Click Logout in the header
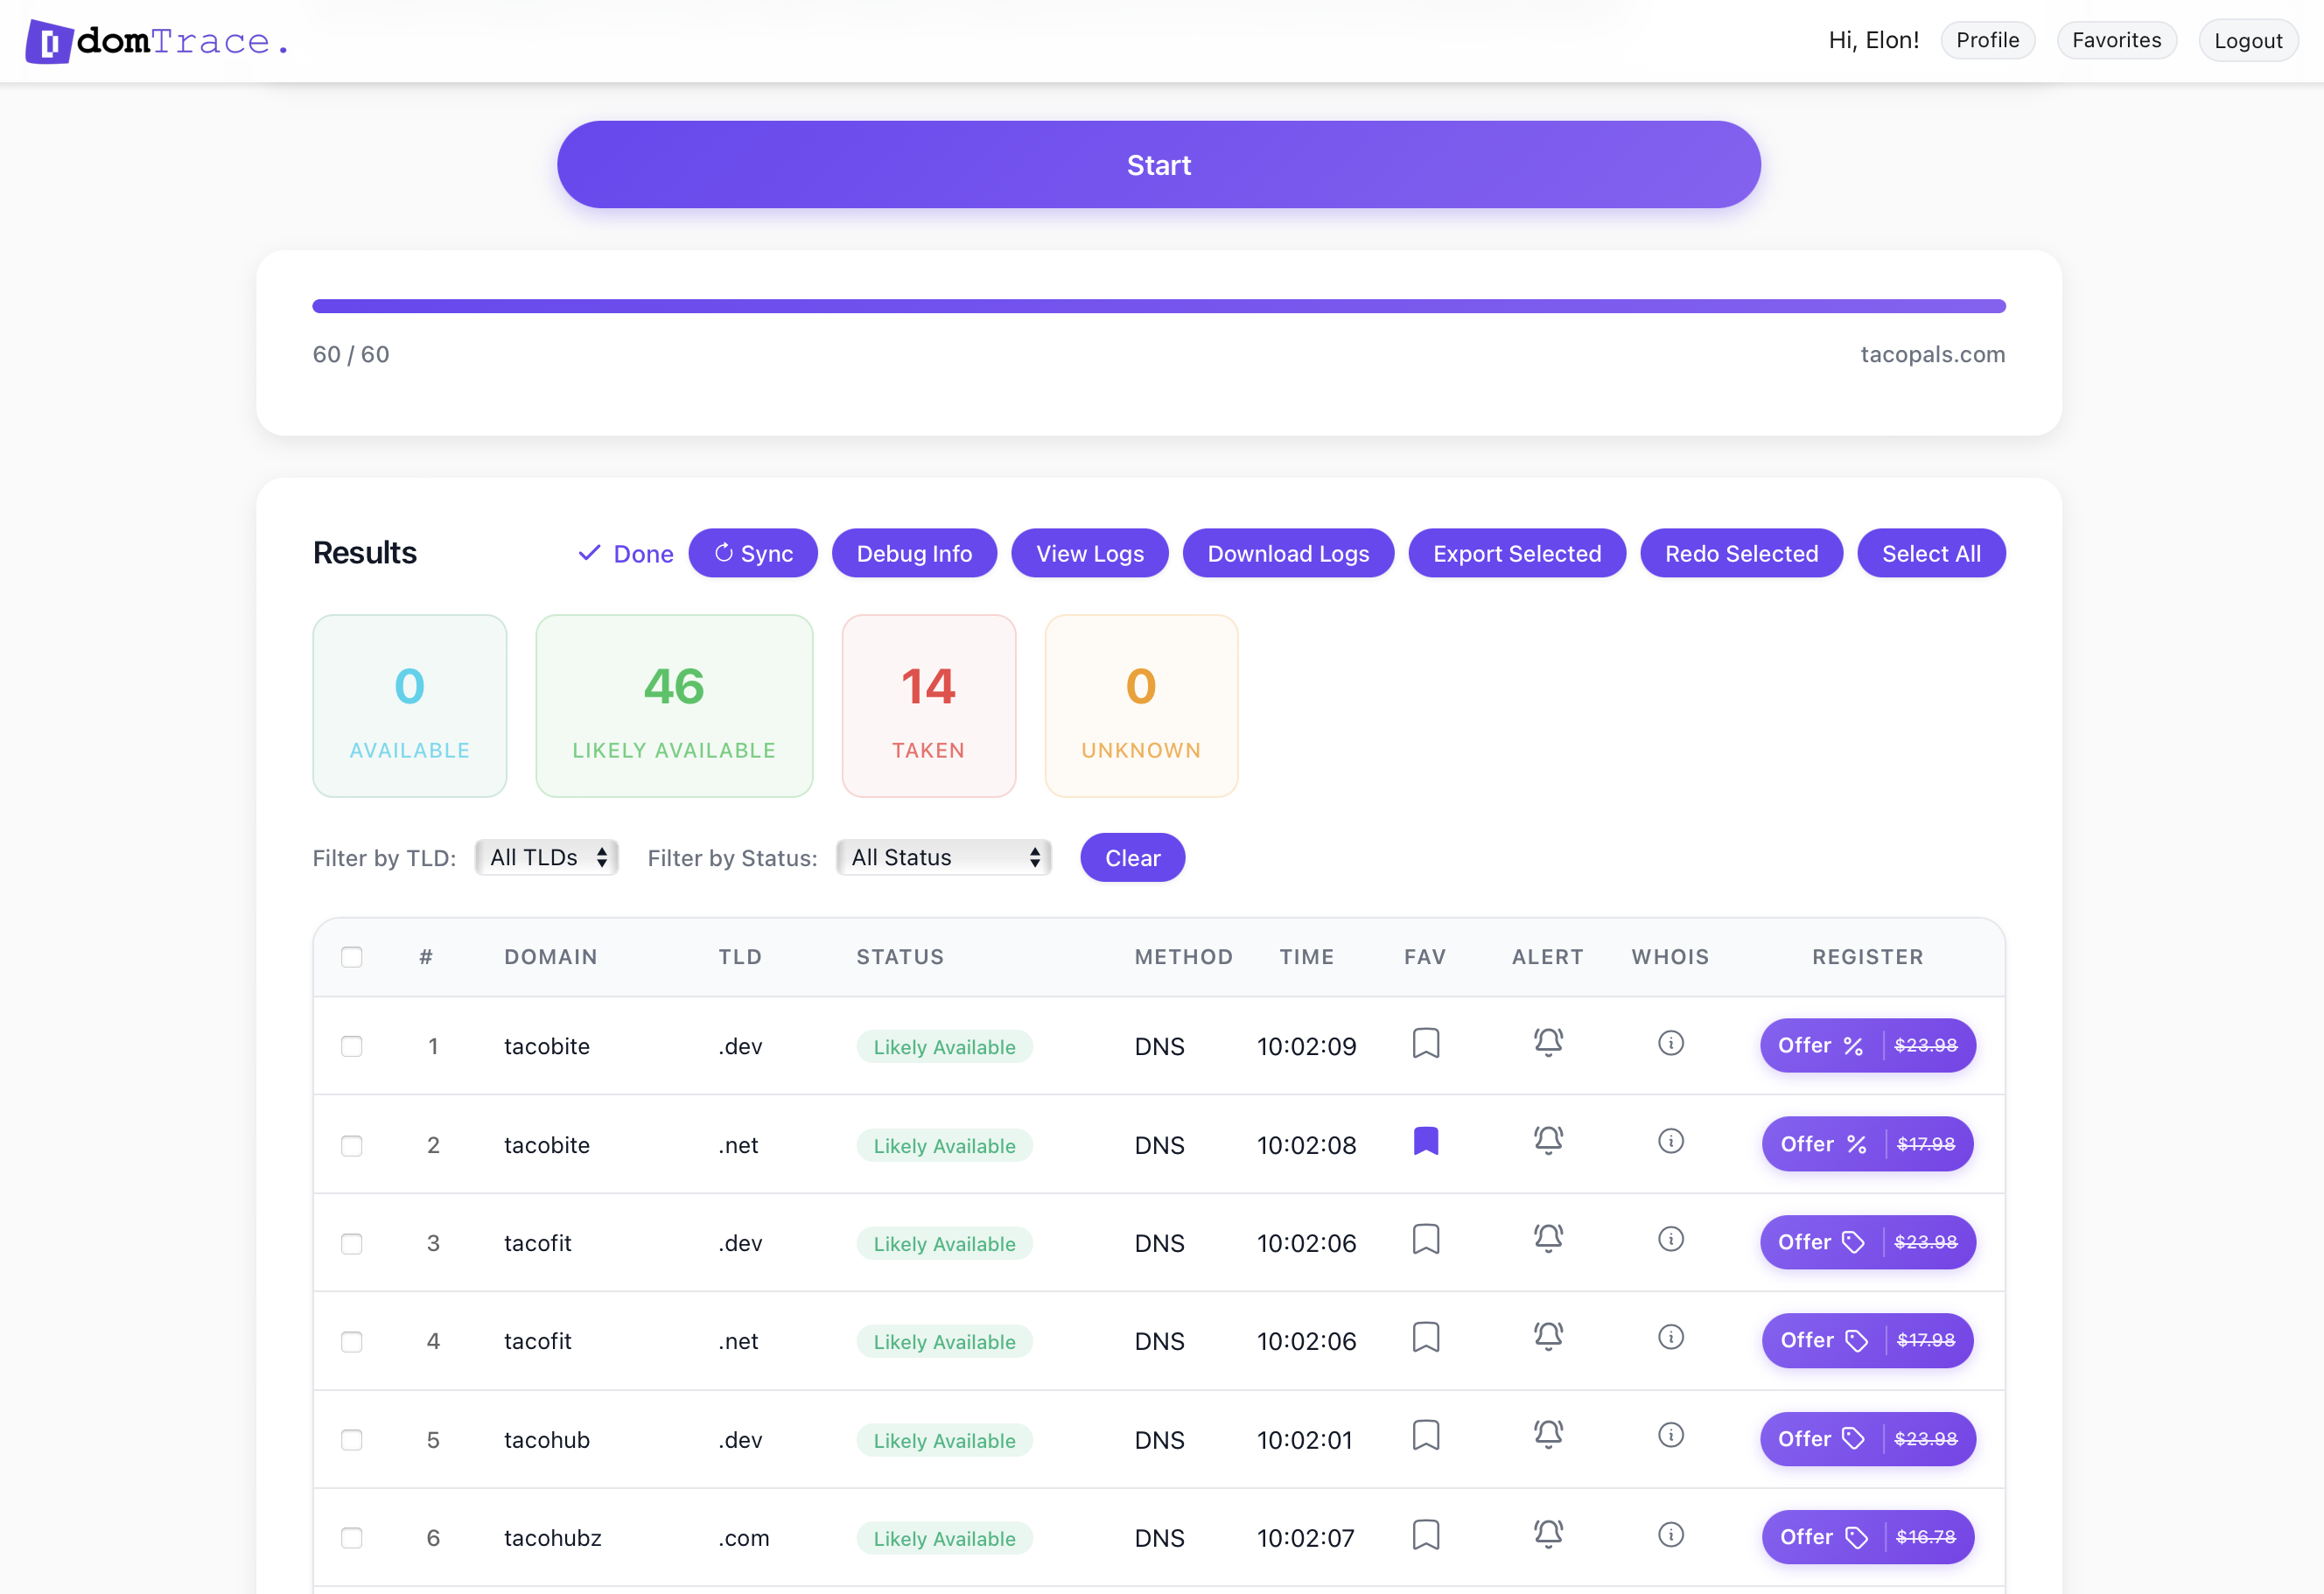The width and height of the screenshot is (2324, 1594). pyautogui.click(x=2247, y=40)
